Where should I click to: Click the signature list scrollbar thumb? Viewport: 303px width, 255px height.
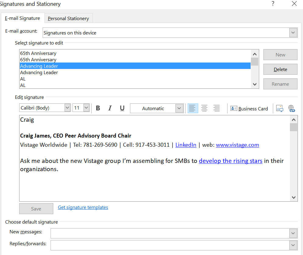[255, 62]
